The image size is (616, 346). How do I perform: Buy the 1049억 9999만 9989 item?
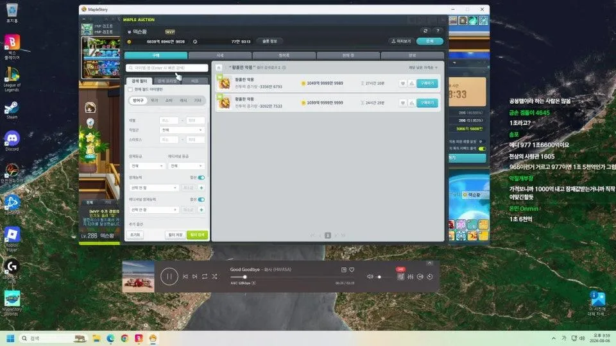coord(427,83)
